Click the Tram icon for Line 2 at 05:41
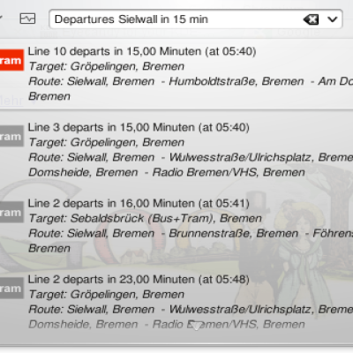This screenshot has width=353, height=353. pos(11,212)
